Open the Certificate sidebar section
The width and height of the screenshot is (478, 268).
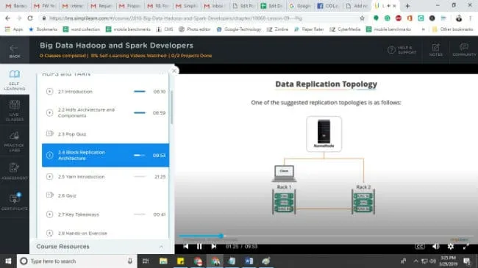(14, 201)
